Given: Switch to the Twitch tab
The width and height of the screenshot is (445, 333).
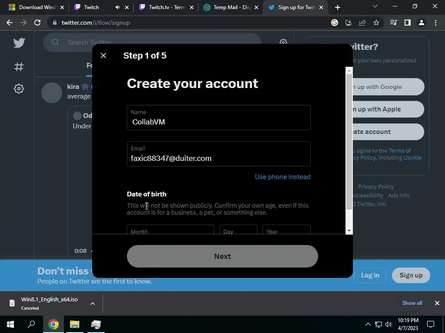Looking at the screenshot, I should tap(91, 7).
